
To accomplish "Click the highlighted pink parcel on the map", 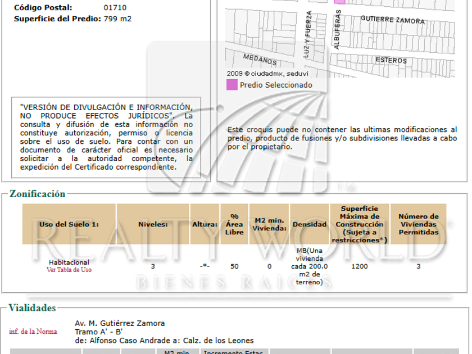I will pos(339,2).
